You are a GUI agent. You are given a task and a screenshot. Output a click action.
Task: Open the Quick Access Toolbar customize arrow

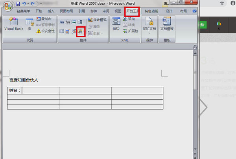(41, 4)
